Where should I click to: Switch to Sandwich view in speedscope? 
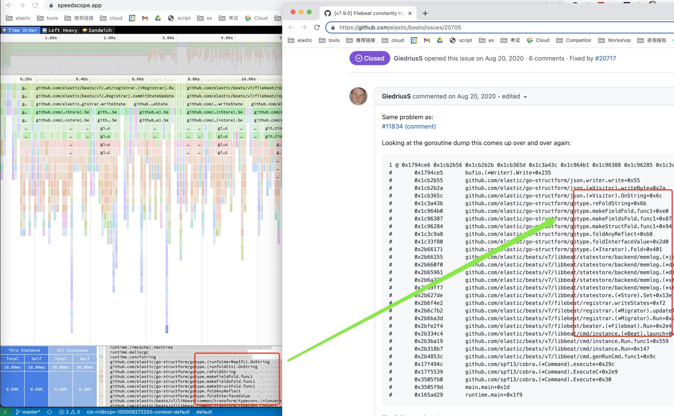[x=97, y=30]
